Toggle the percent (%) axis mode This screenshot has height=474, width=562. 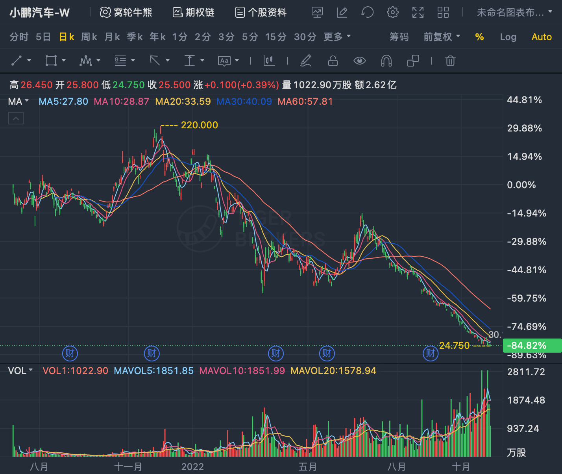pos(479,37)
